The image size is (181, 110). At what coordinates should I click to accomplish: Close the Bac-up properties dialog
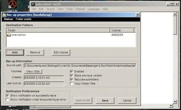pos(137,15)
